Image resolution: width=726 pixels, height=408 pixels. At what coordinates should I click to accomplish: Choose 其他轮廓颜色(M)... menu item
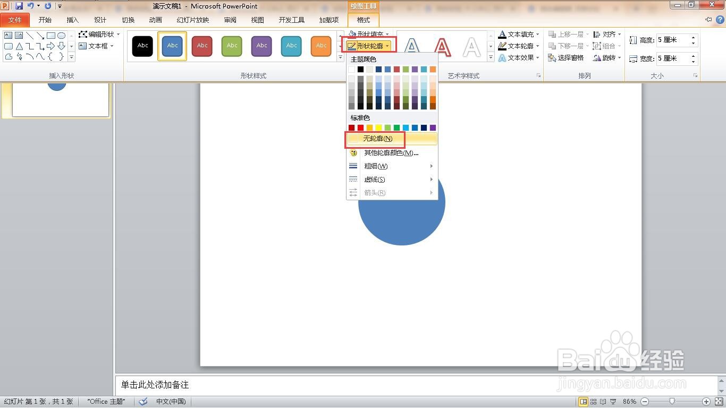point(392,153)
